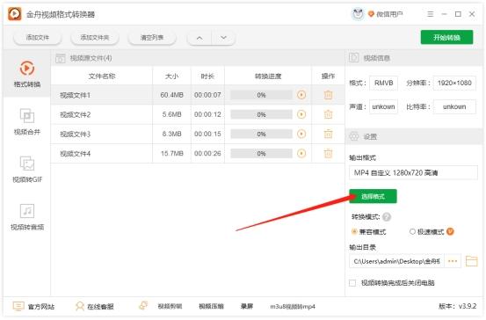Click 视频文件1 progress bar

point(261,95)
